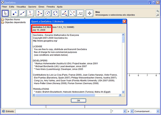Image resolution: width=161 pixels, height=115 pixels.
Task: Open the Visualitza menu
Action: coord(22,6)
